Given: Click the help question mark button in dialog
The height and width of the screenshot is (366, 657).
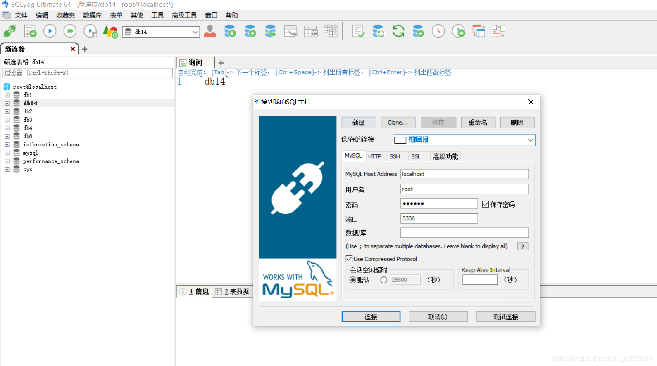Looking at the screenshot, I should (523, 246).
